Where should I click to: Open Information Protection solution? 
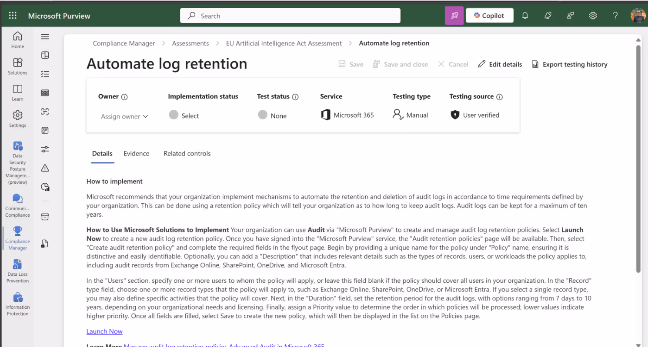point(17,304)
